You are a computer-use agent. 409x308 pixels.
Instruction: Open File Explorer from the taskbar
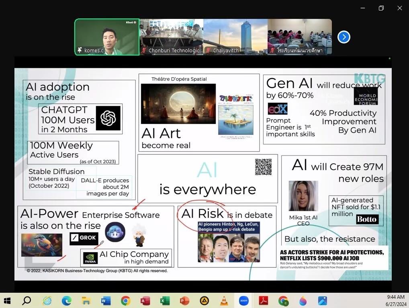86,300
